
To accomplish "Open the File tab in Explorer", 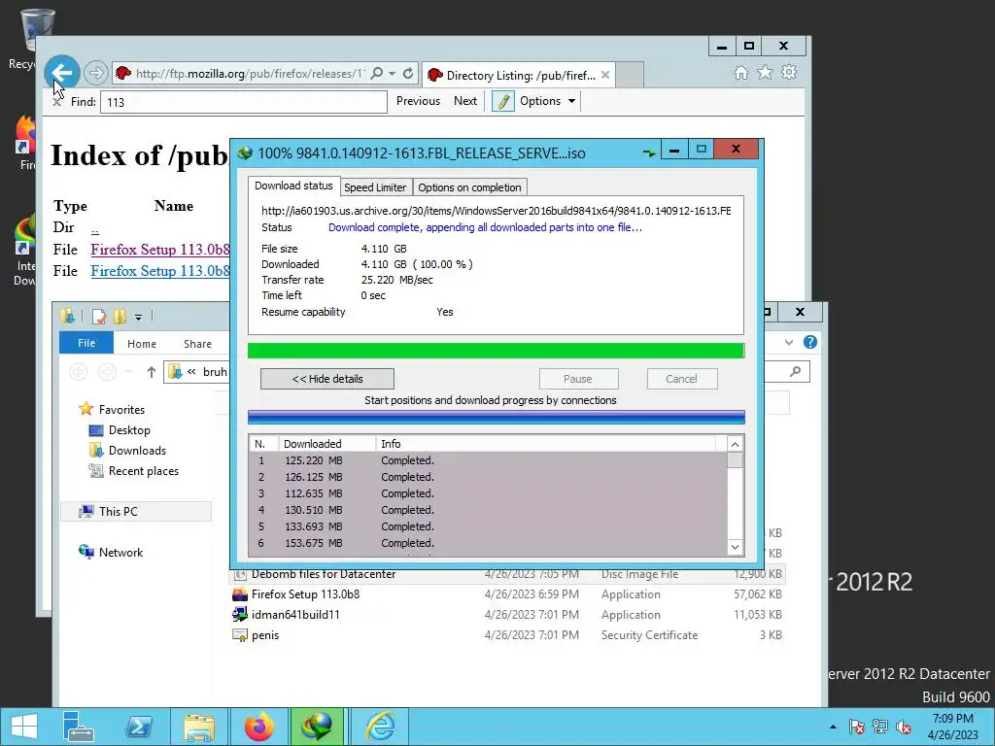I will pyautogui.click(x=86, y=343).
